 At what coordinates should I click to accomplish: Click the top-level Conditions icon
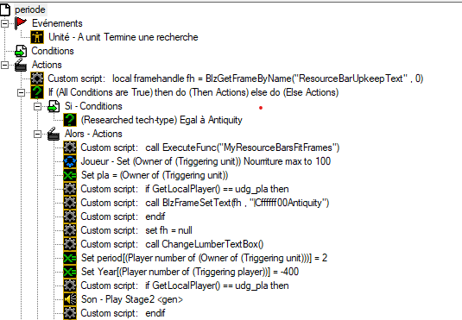click(x=21, y=51)
